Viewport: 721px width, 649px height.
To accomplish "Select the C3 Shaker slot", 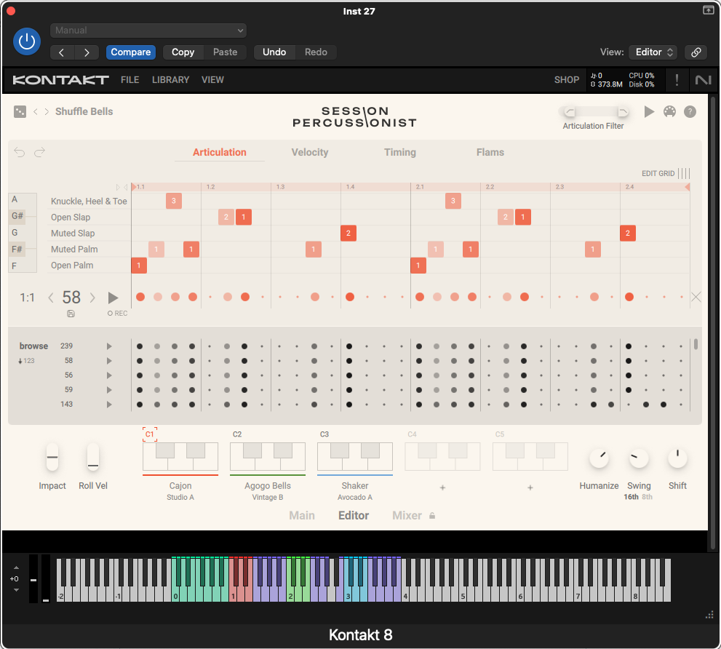I will point(355,457).
